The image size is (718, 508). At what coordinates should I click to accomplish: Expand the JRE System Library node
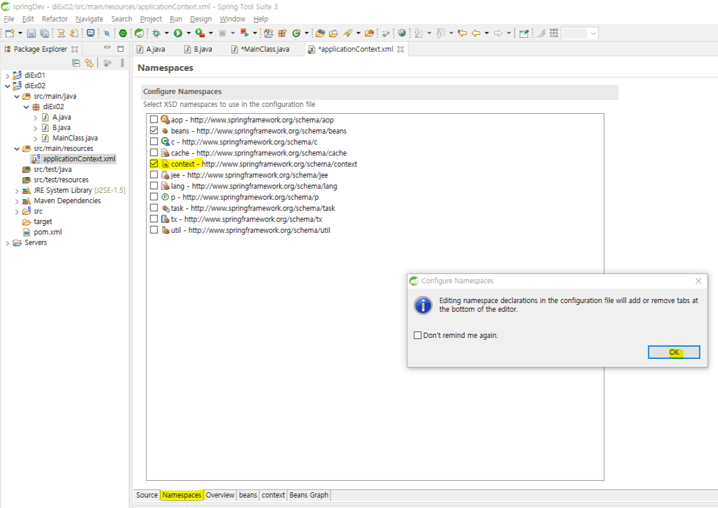(x=17, y=190)
